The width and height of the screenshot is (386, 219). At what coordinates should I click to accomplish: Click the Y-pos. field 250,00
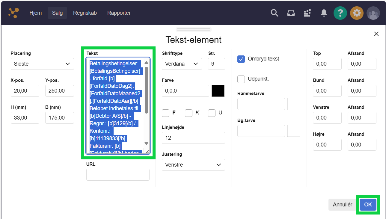(60, 91)
